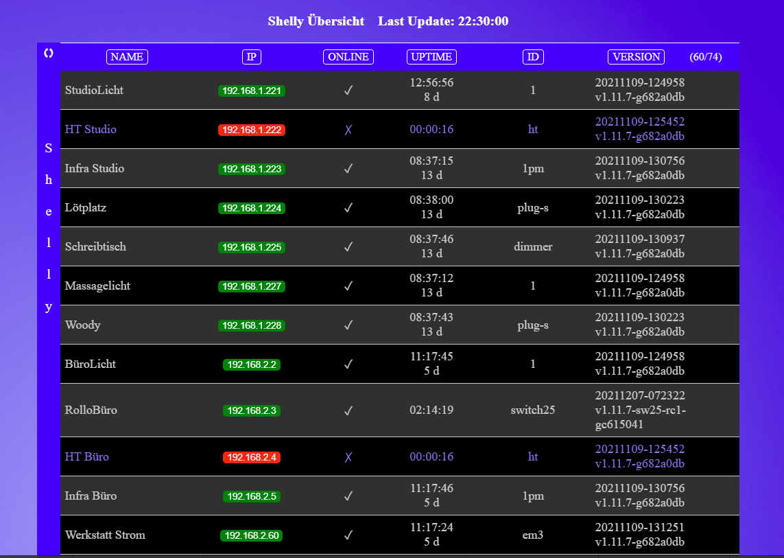Open the 192.168.2.3 RolloBüro IP link
The height and width of the screenshot is (558, 784).
[252, 410]
